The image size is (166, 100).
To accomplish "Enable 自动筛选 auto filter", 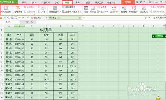I will click(x=18, y=9).
